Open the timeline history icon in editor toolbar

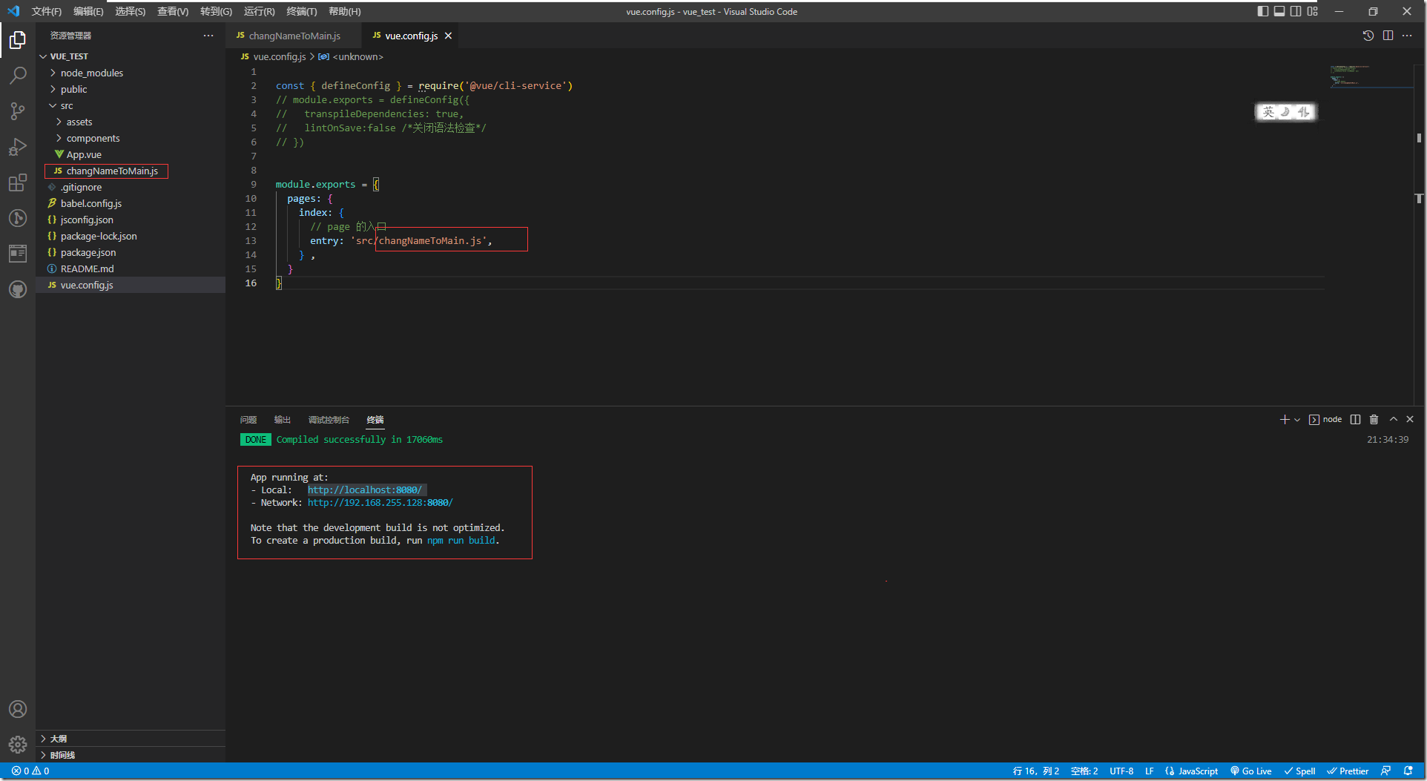[1368, 36]
